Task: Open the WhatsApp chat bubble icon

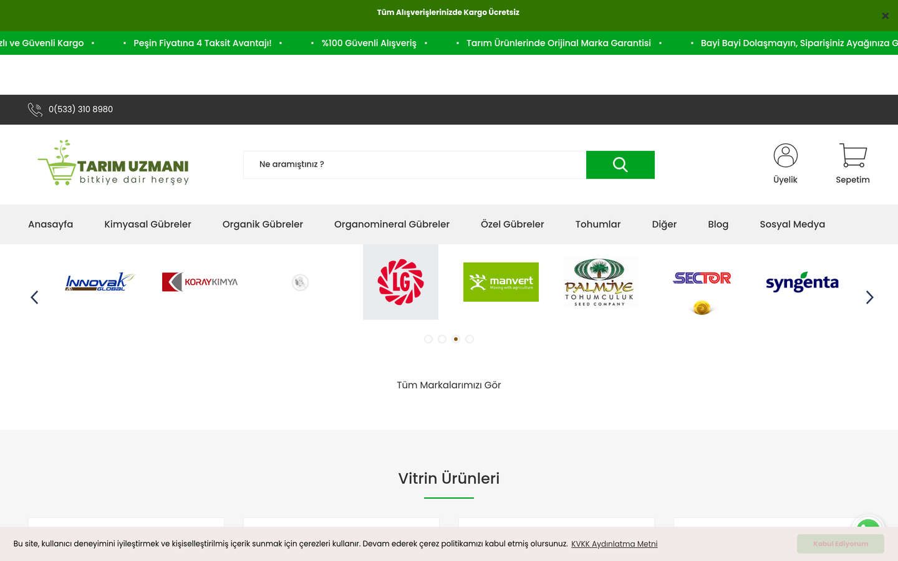Action: pyautogui.click(x=868, y=524)
